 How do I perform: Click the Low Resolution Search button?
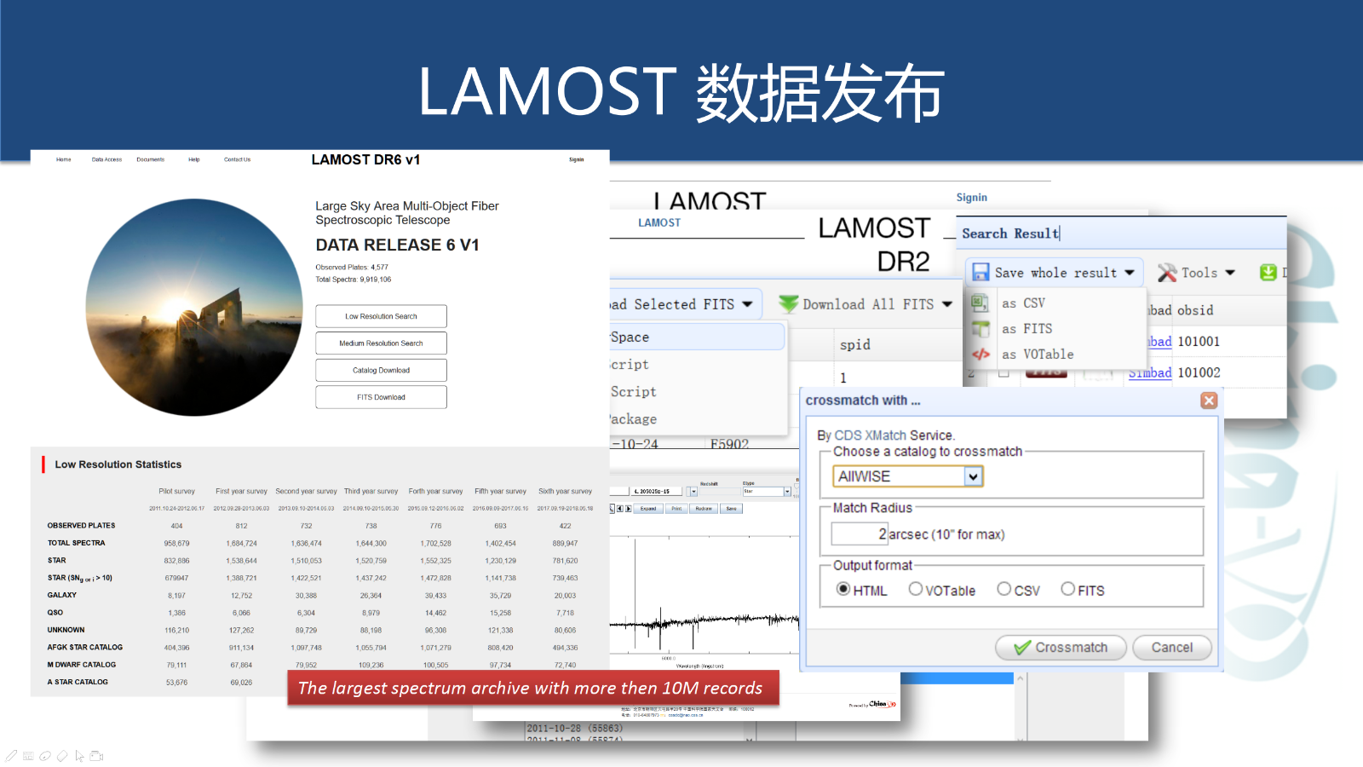(381, 316)
